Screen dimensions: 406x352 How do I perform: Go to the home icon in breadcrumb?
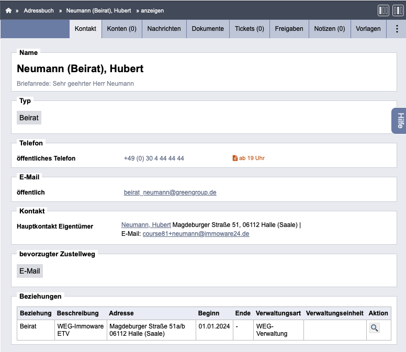[x=8, y=10]
